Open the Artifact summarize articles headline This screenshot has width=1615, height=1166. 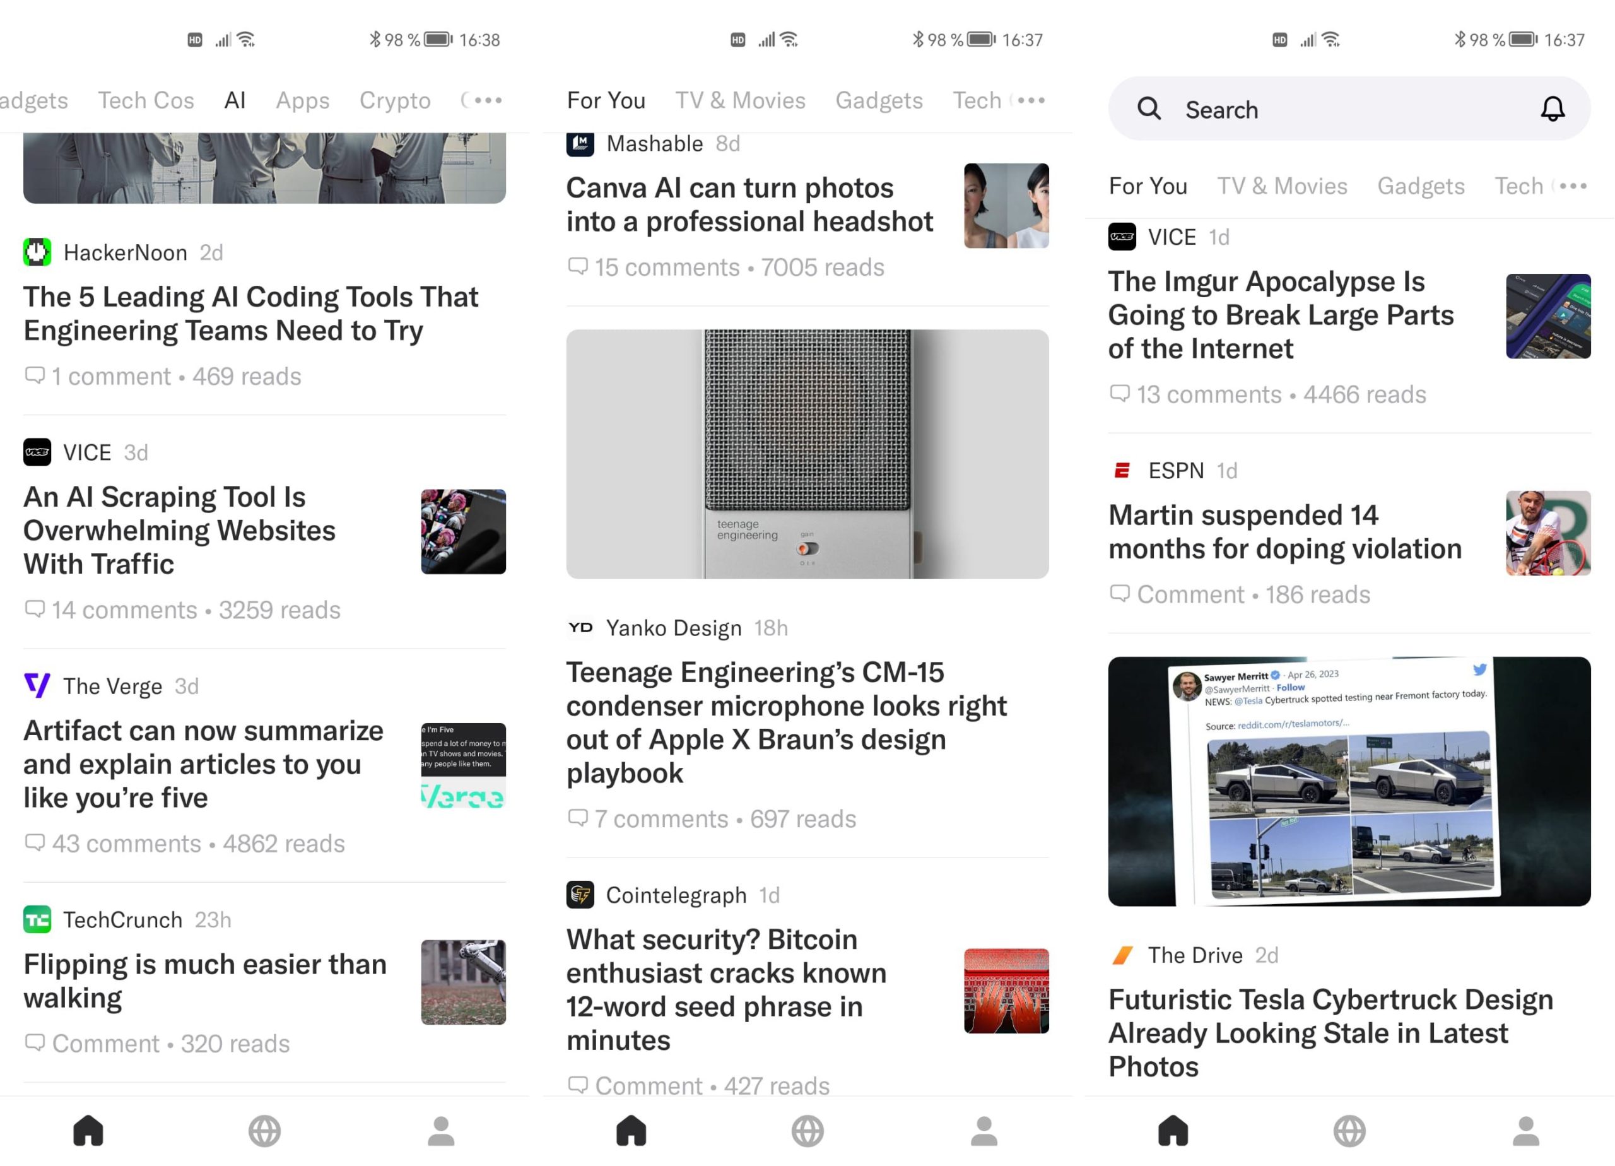click(x=204, y=764)
